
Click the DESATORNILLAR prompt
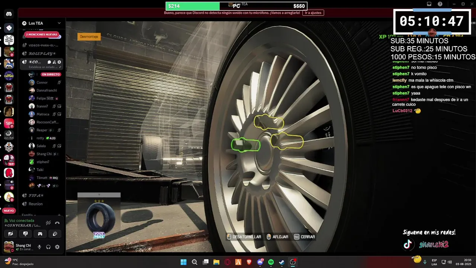click(244, 237)
